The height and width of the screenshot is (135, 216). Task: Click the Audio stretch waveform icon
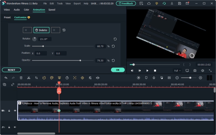[98, 78]
